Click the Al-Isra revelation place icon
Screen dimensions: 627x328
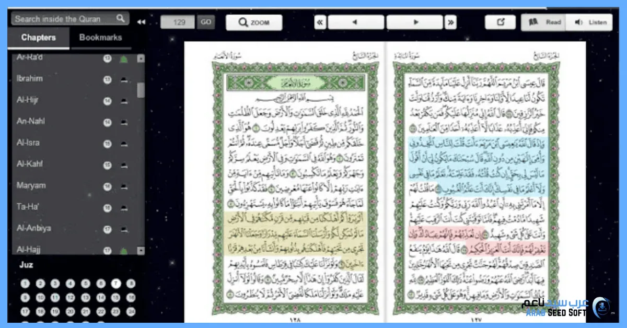point(124,144)
